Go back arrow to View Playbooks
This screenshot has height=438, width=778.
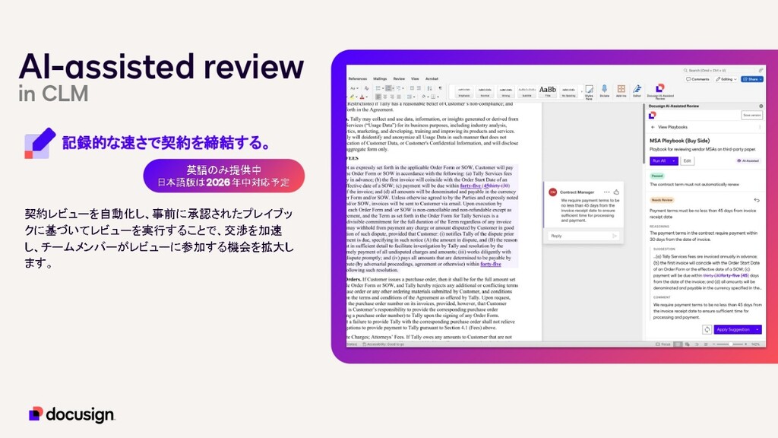pos(653,127)
